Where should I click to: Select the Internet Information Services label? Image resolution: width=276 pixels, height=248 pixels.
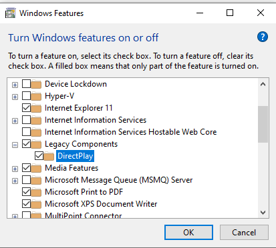point(96,120)
